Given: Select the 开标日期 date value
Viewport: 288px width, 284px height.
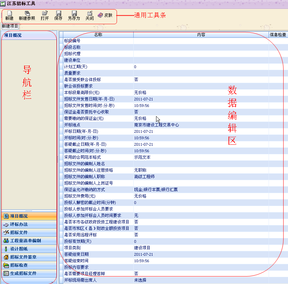Looking at the screenshot, I should pyautogui.click(x=201, y=131).
